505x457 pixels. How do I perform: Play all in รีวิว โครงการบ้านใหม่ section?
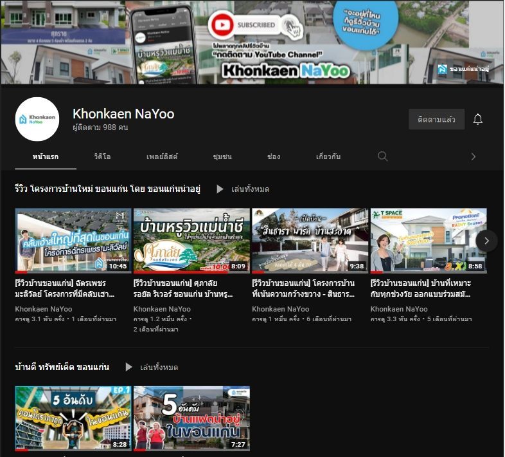[x=243, y=189]
